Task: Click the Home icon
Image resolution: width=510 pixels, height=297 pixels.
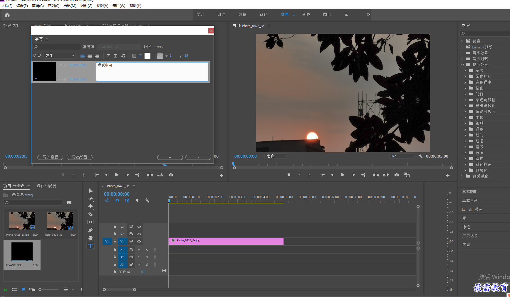Action: point(7,15)
